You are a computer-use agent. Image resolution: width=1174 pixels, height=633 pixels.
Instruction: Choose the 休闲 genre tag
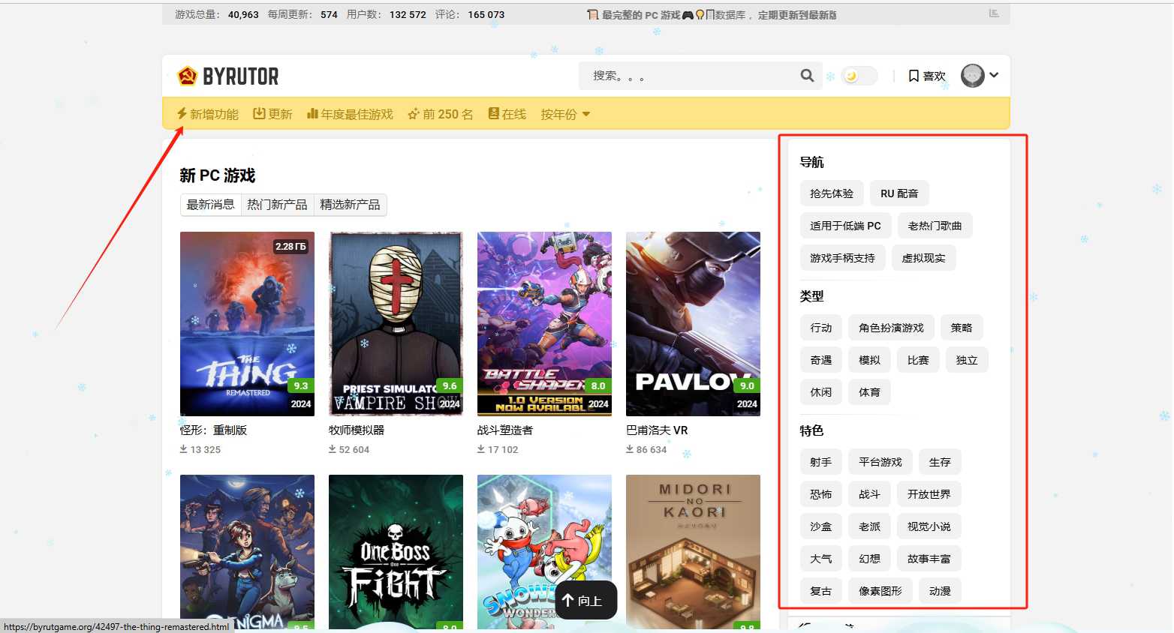[821, 392]
